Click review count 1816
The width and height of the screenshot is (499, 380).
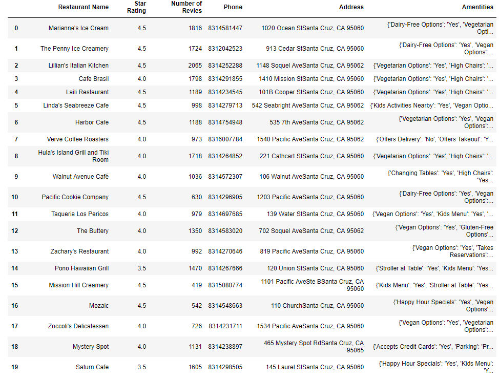click(x=195, y=28)
